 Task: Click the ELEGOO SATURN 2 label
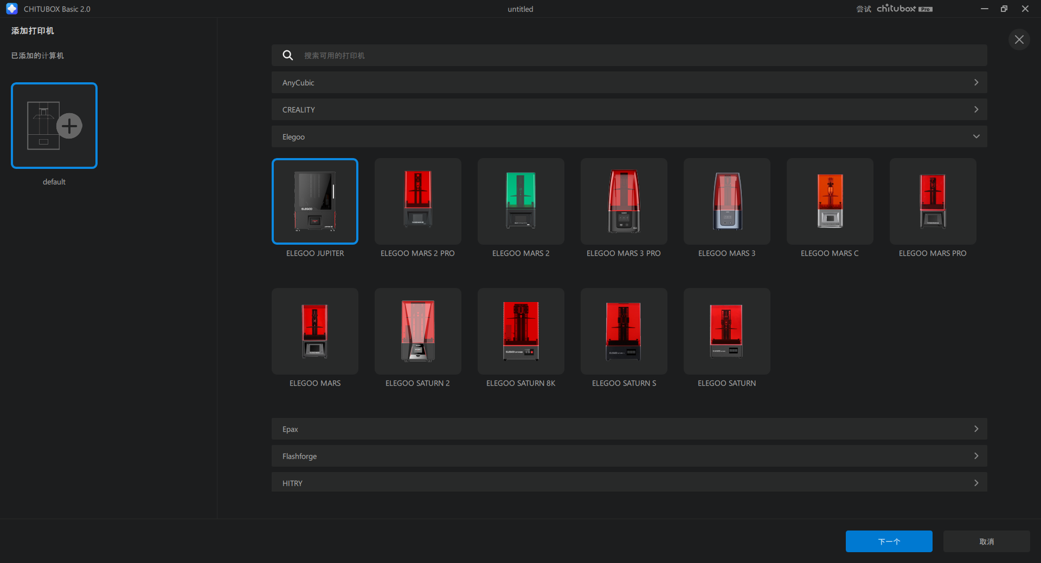(x=417, y=383)
